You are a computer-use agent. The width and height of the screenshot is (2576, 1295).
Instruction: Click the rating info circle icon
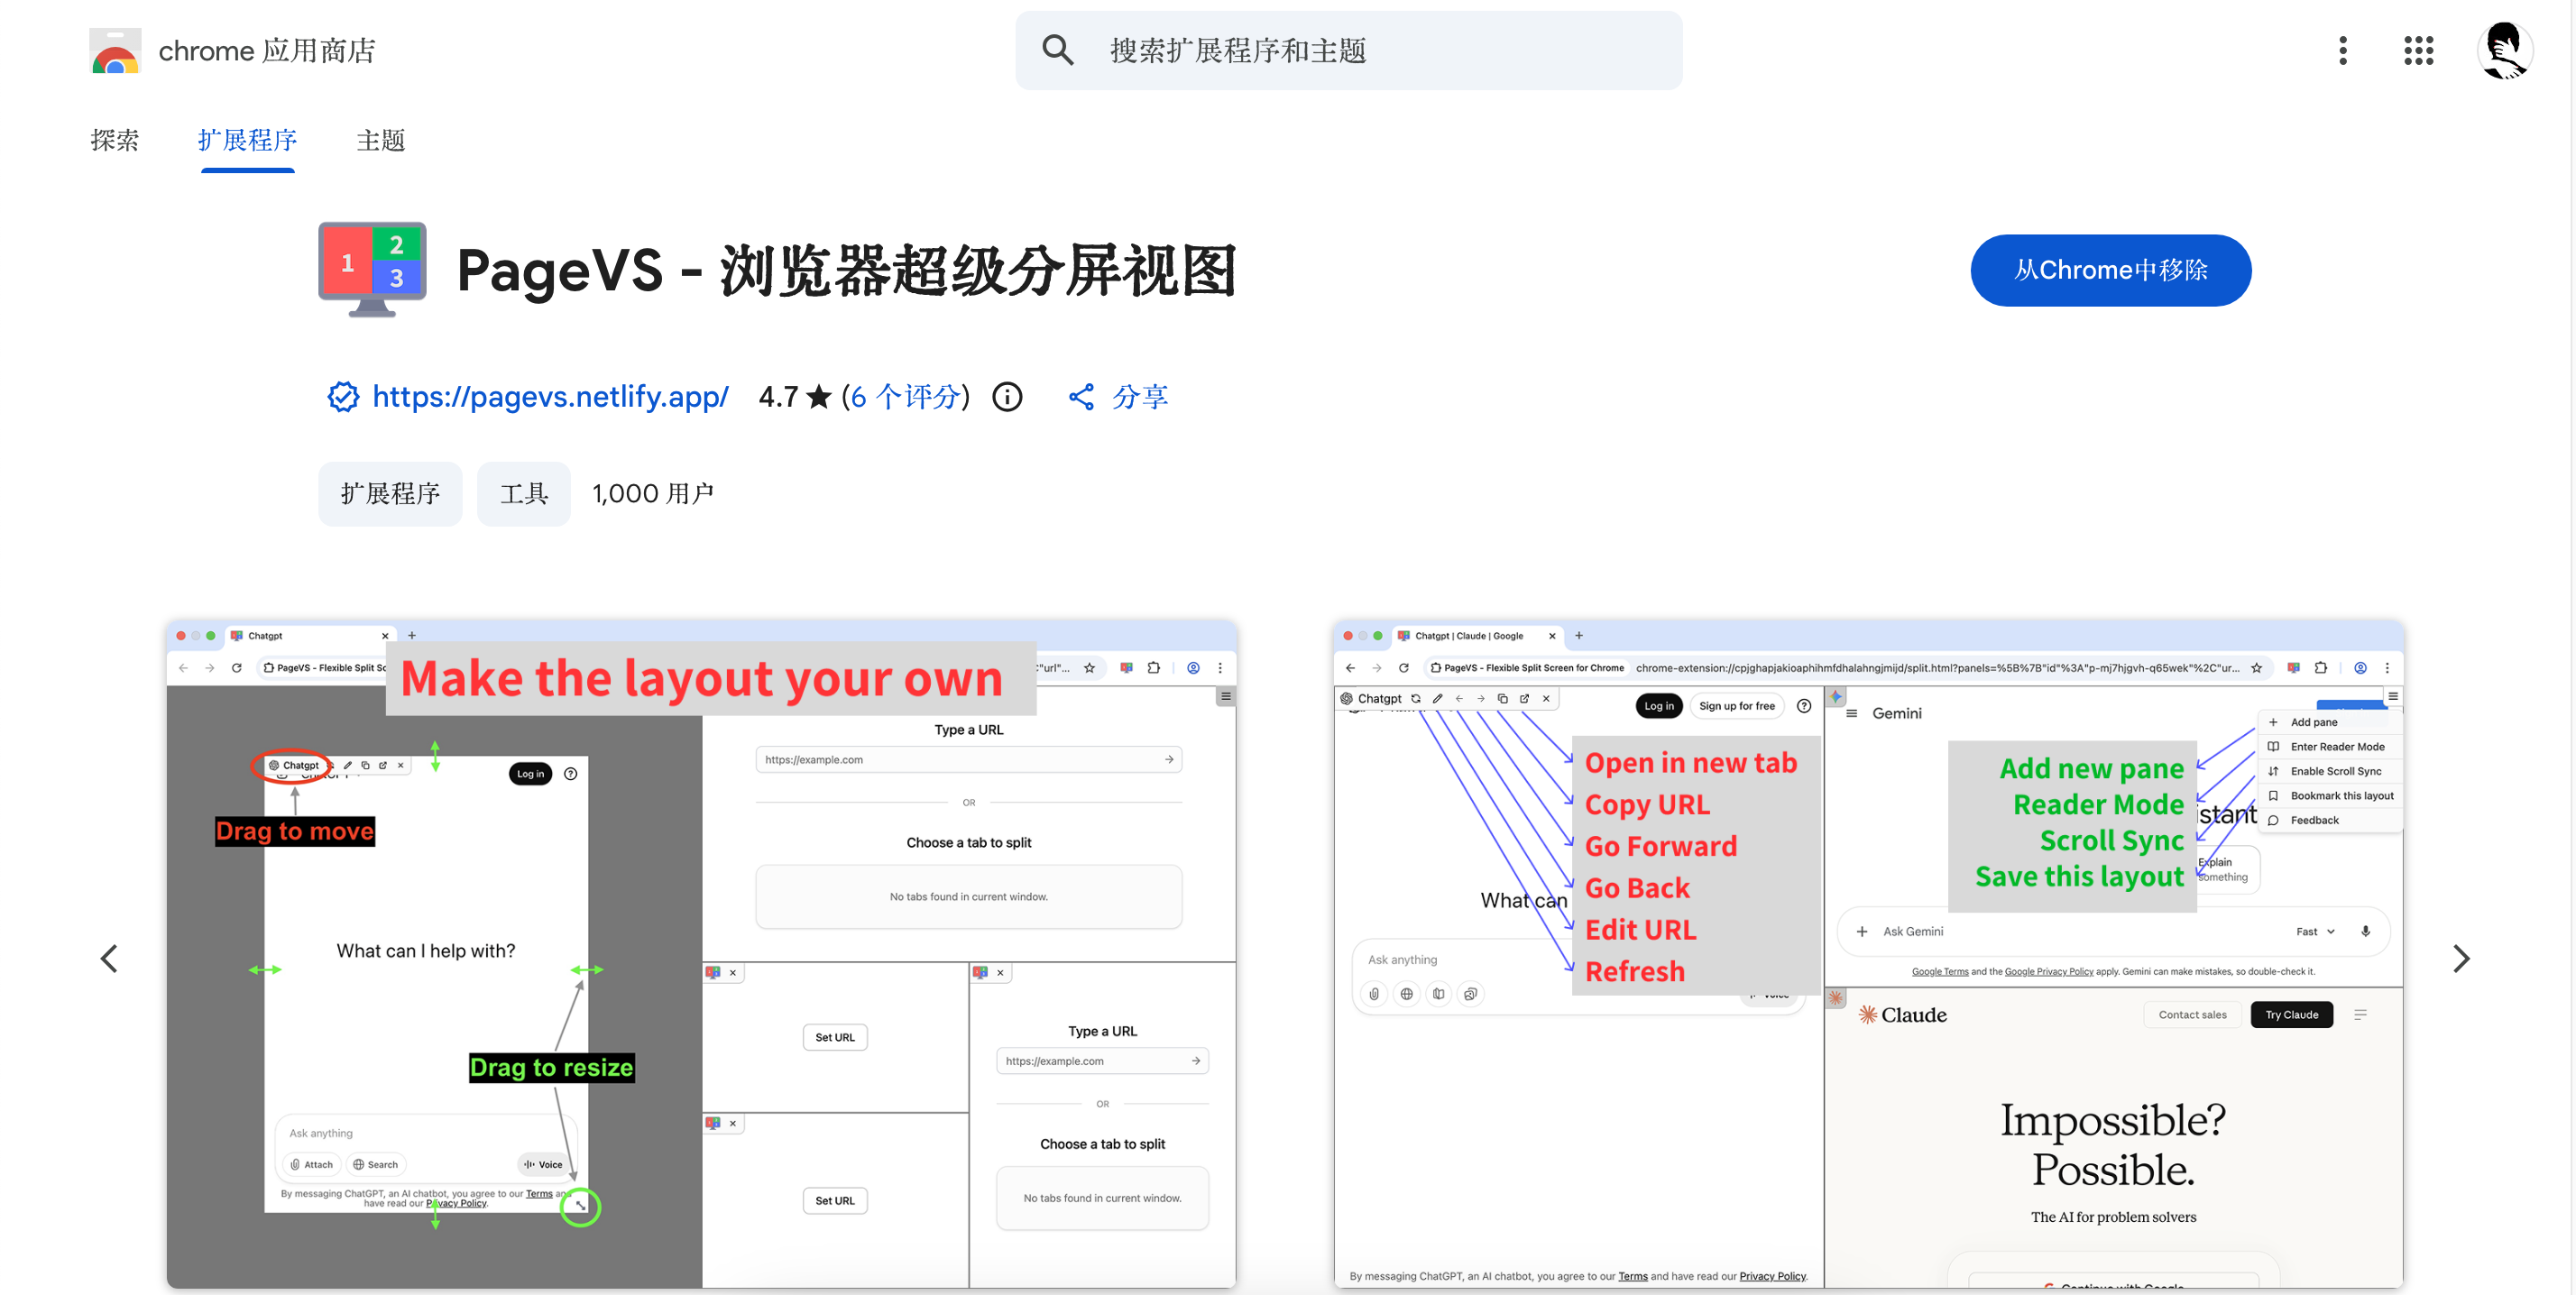point(1007,397)
